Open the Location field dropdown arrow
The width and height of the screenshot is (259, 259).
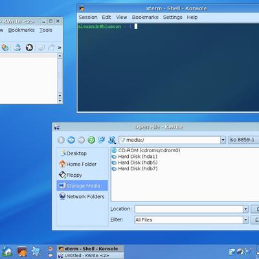[245, 209]
